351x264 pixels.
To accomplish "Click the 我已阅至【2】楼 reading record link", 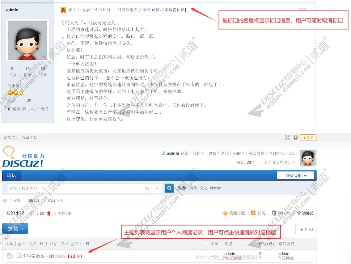I will tap(65, 256).
